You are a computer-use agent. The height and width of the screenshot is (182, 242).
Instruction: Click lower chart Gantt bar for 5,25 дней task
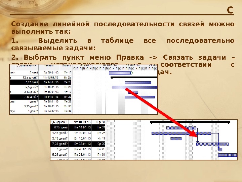point(228,155)
